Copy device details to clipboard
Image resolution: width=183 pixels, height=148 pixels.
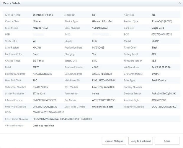coord(140,141)
